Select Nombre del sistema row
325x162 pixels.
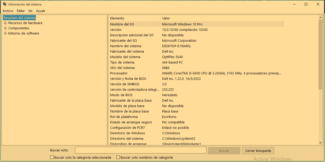coord(196,46)
